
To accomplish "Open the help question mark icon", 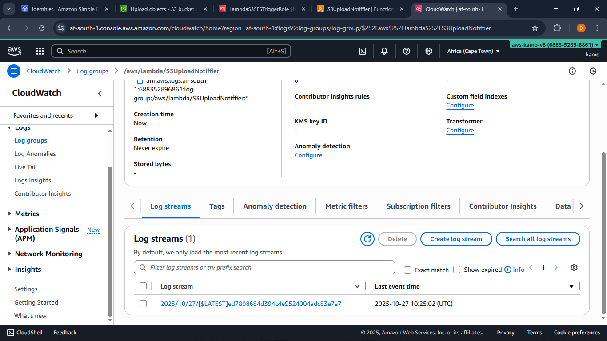I will tap(406, 51).
